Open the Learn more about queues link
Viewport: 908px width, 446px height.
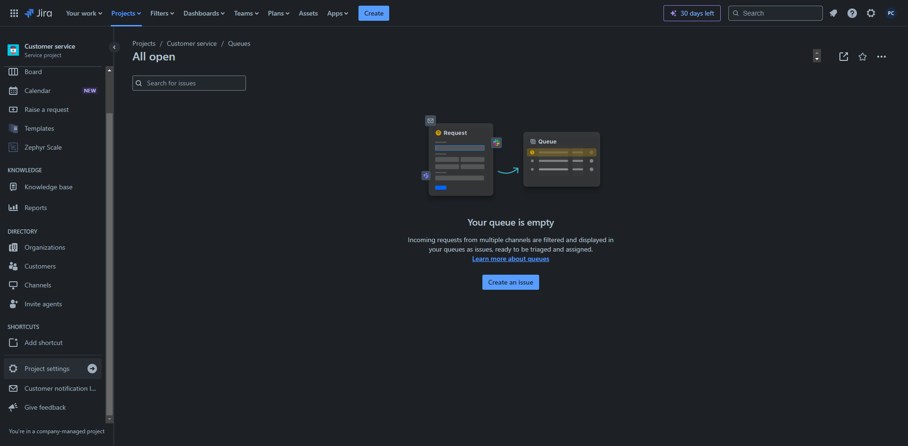click(511, 259)
